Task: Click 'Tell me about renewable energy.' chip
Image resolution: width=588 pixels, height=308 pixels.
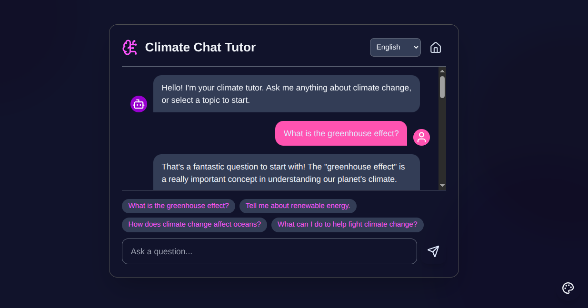Action: pos(298,206)
